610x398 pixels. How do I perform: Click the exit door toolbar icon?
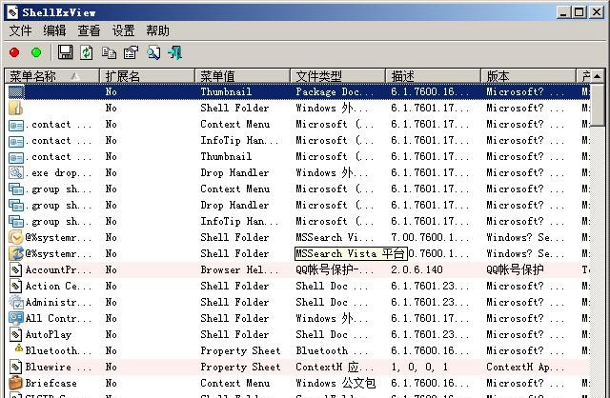pyautogui.click(x=175, y=52)
